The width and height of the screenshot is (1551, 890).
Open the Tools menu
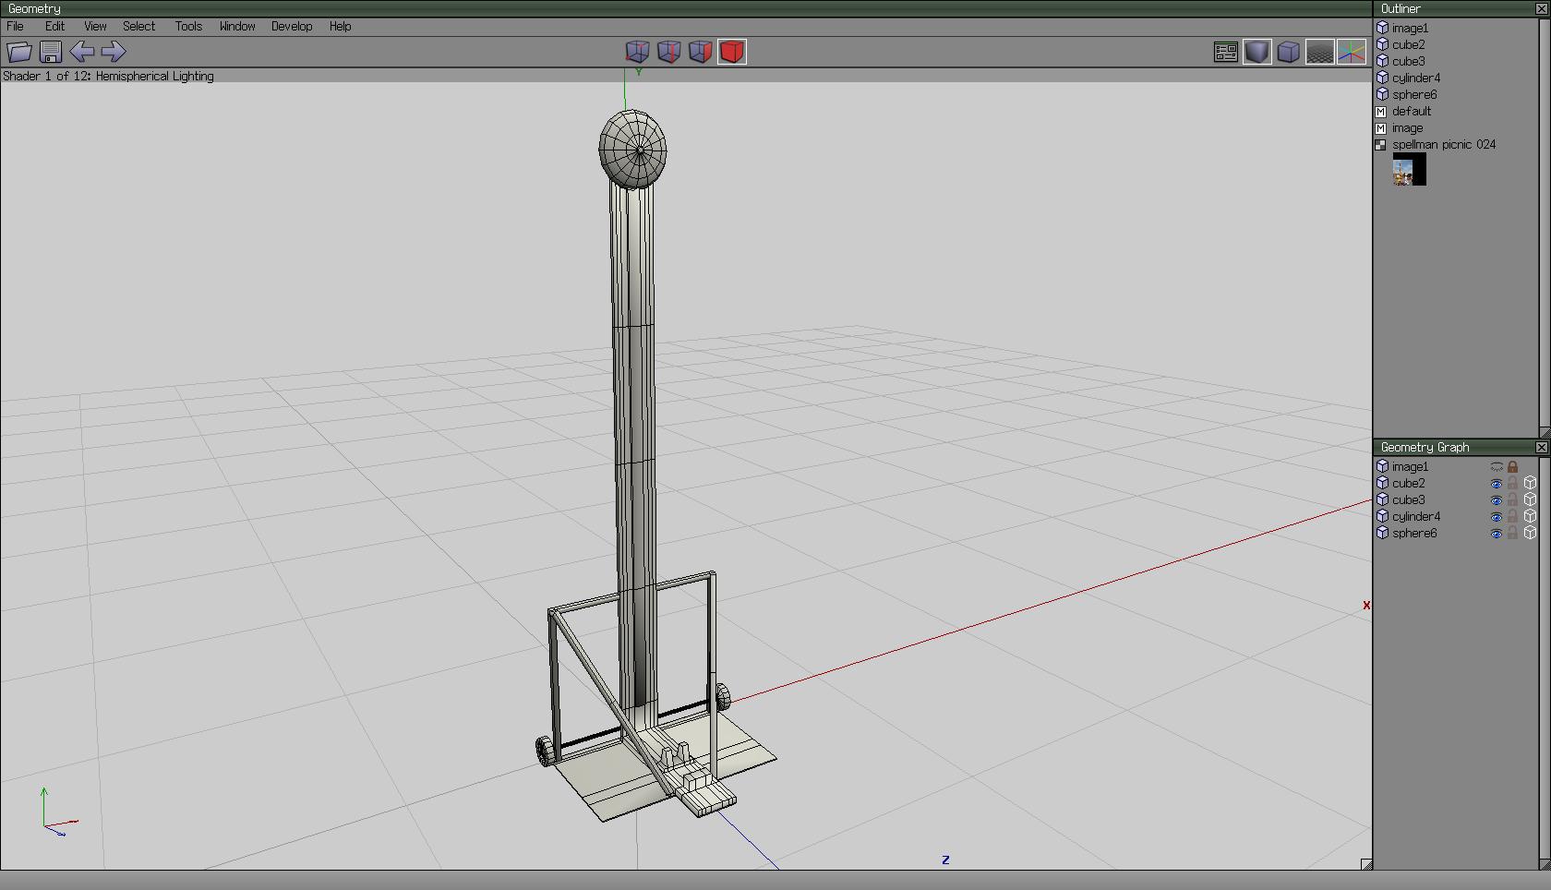[188, 26]
